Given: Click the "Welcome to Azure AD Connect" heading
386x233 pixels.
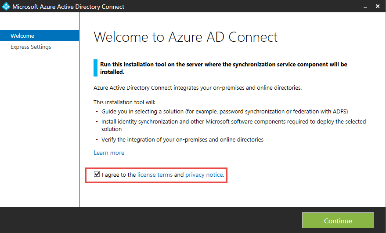Looking at the screenshot, I should tap(186, 36).
